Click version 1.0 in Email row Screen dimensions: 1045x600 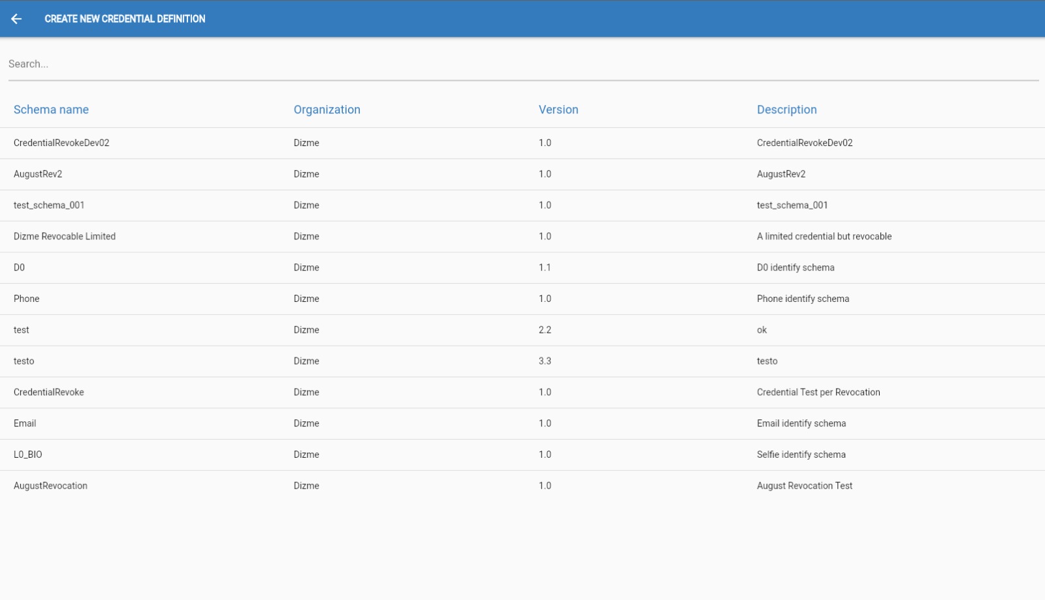(545, 423)
